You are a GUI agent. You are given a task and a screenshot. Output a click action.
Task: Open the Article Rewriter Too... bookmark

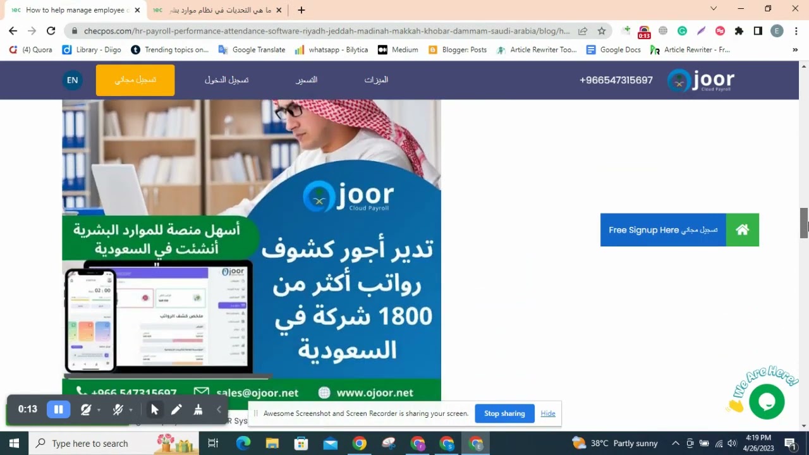click(x=537, y=49)
